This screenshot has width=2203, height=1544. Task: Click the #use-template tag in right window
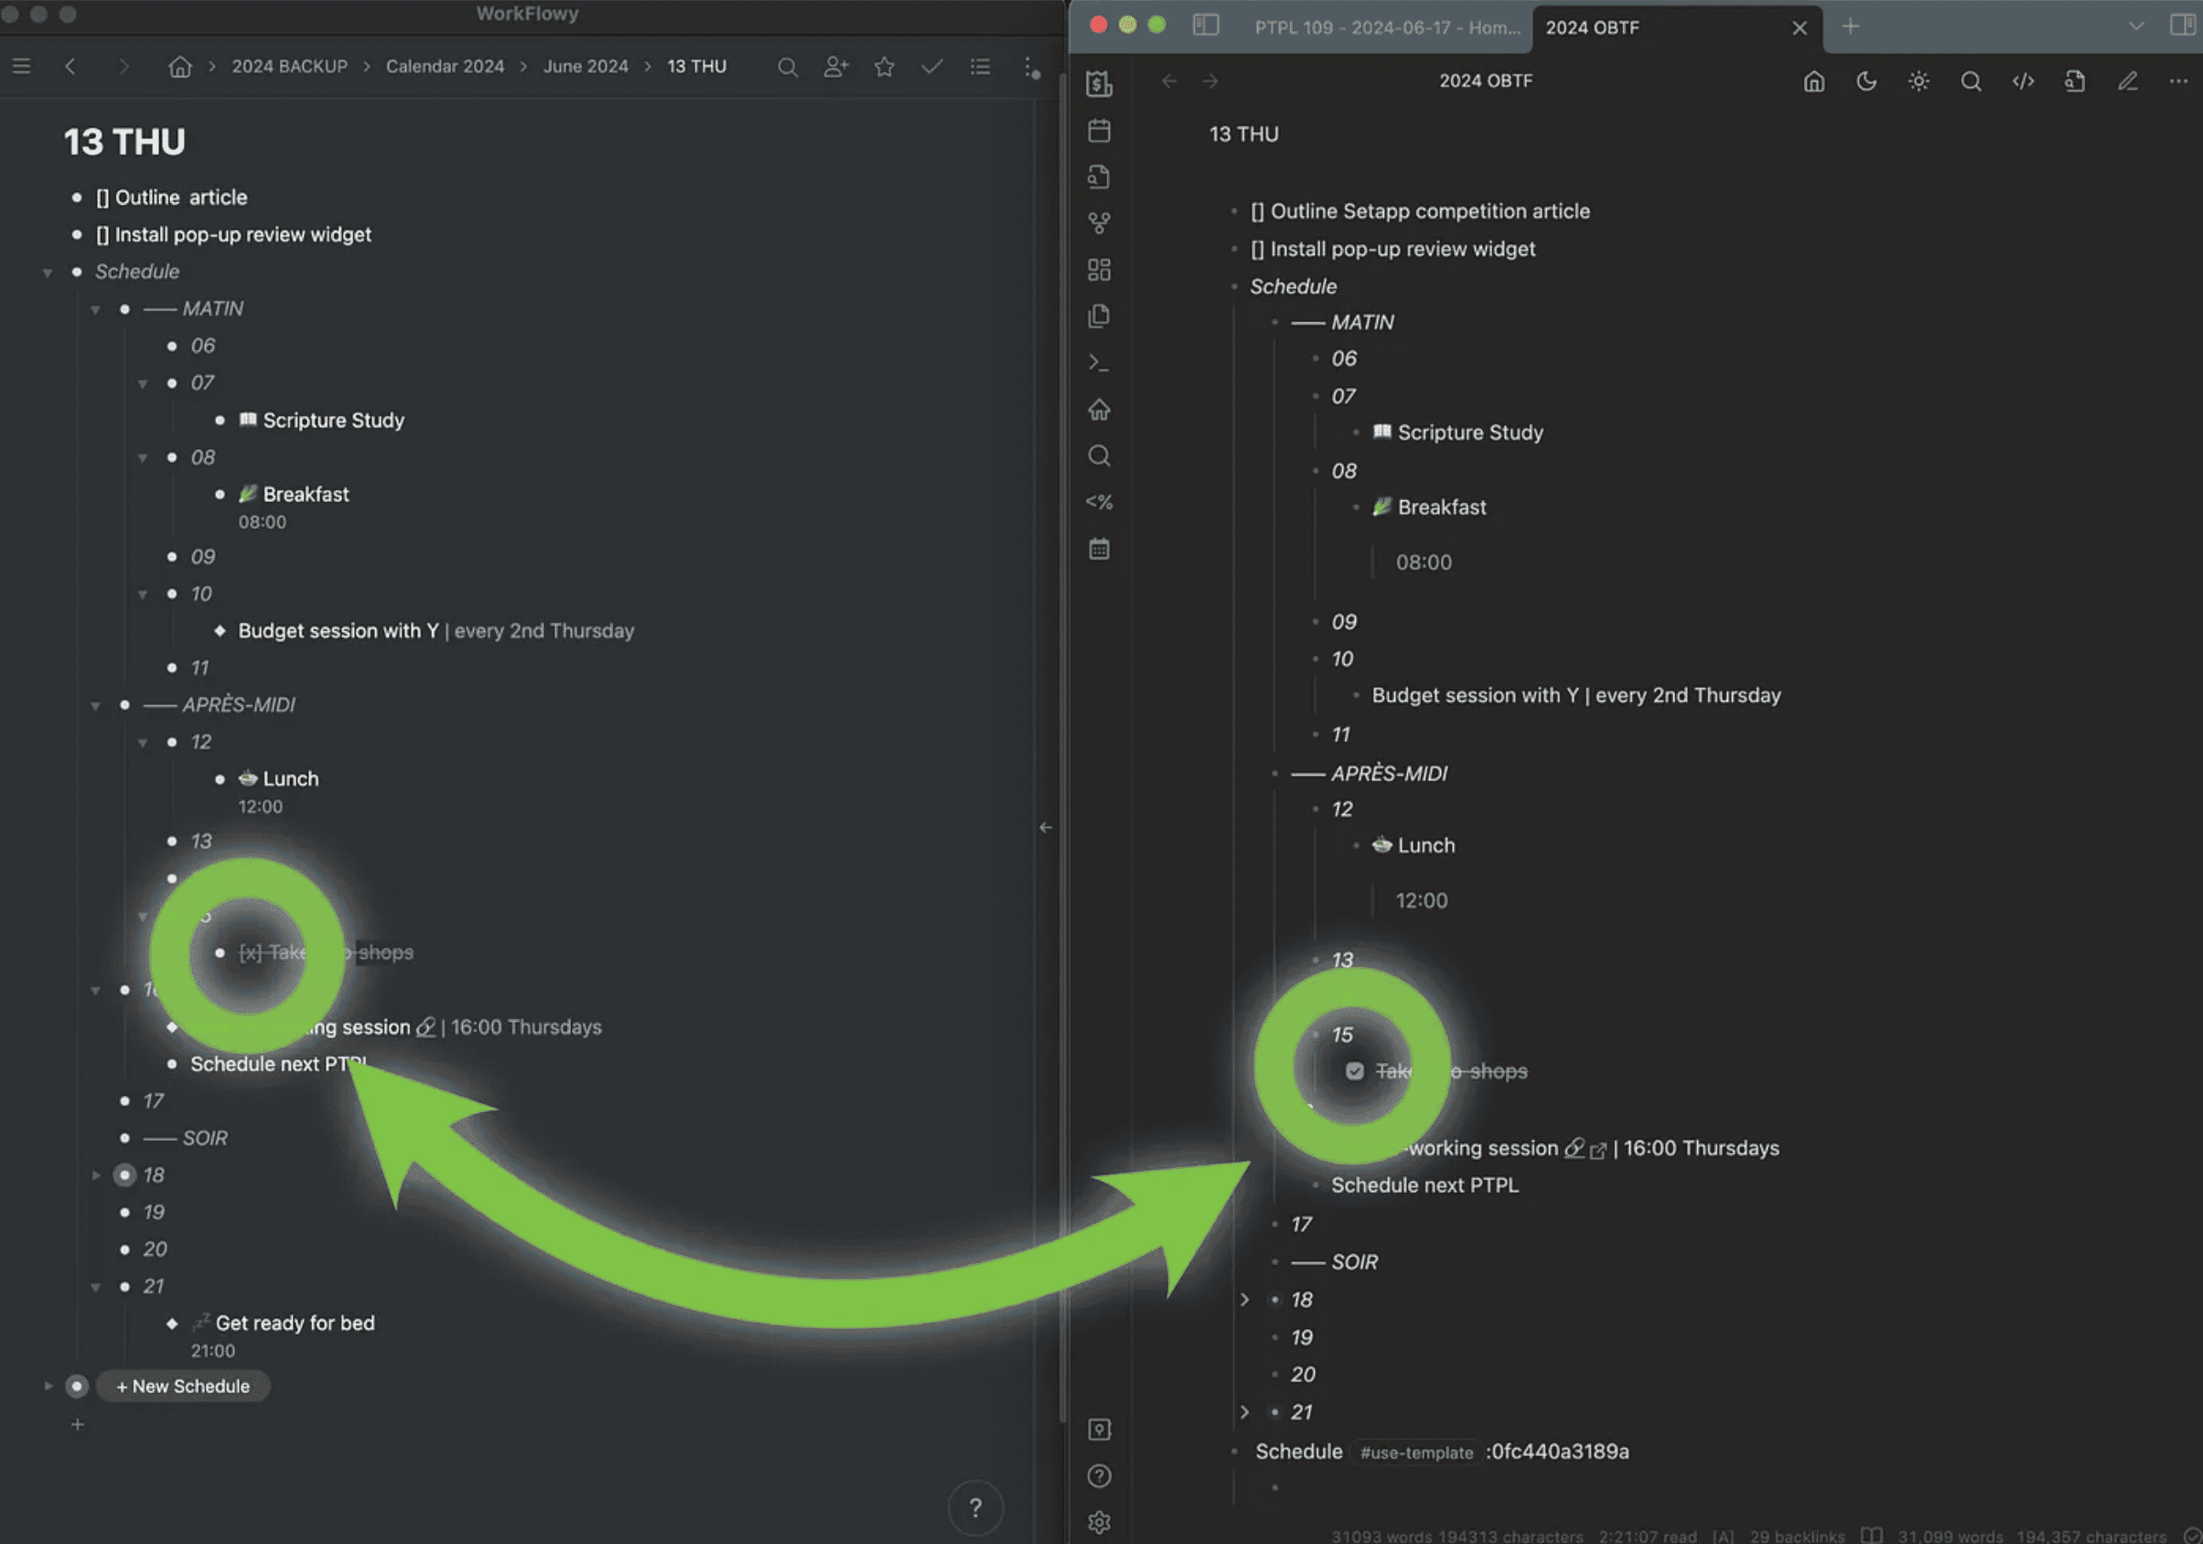[1415, 1453]
